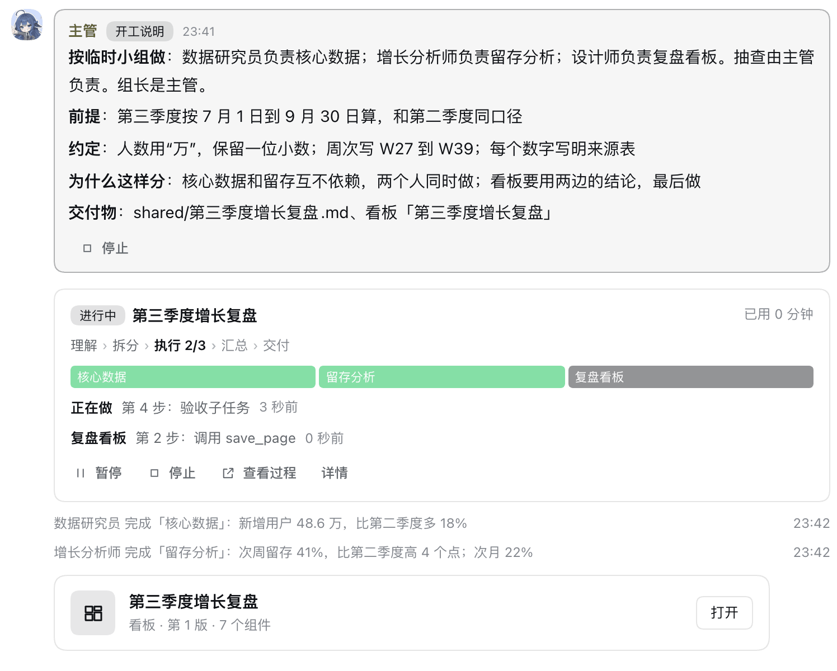Click the 前提 line about 第三季度 dates
837x671 pixels.
(x=295, y=116)
